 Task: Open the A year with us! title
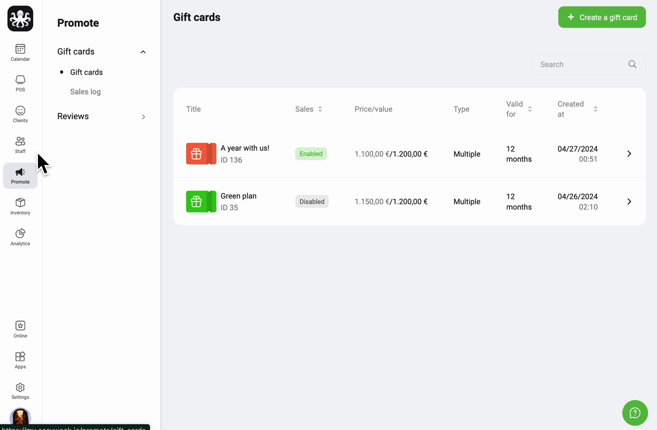coord(245,148)
